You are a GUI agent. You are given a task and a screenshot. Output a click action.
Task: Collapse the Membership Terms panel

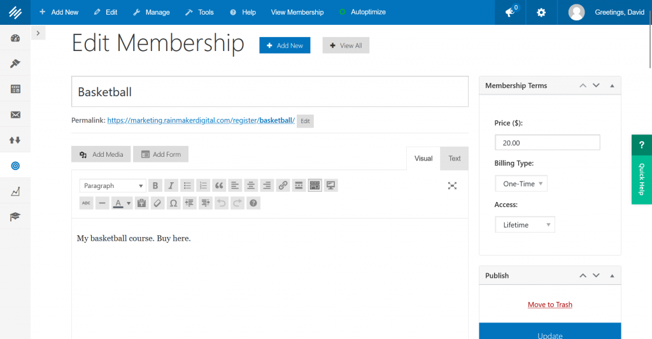point(612,85)
